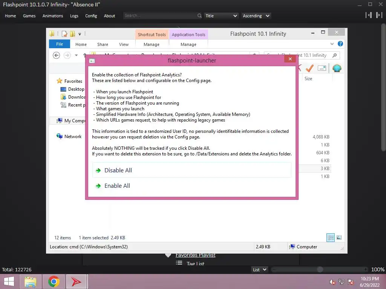Screen dimensions: 386x289
Task: Open the About page in Flashpoint
Action: (x=109, y=16)
